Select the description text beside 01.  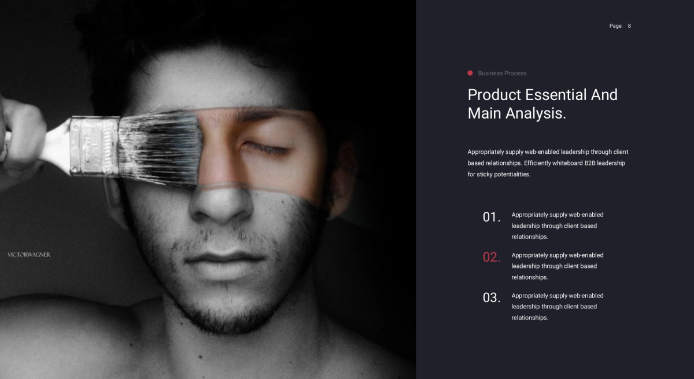pyautogui.click(x=558, y=226)
